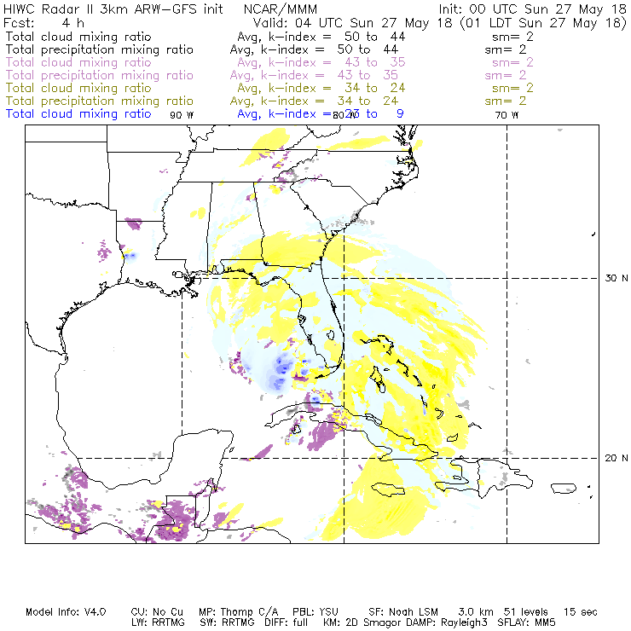
Task: Click the "LW: RRTMG" setting text
Action: point(158,622)
